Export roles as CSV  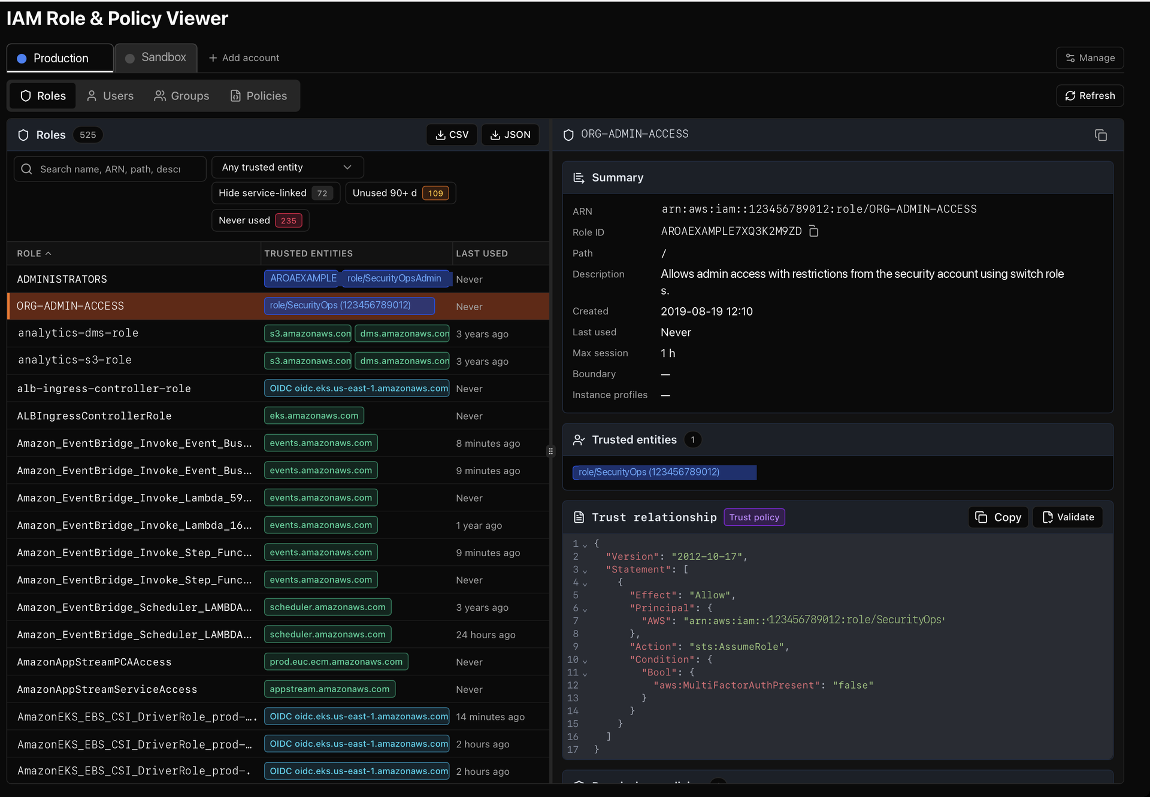click(x=452, y=135)
